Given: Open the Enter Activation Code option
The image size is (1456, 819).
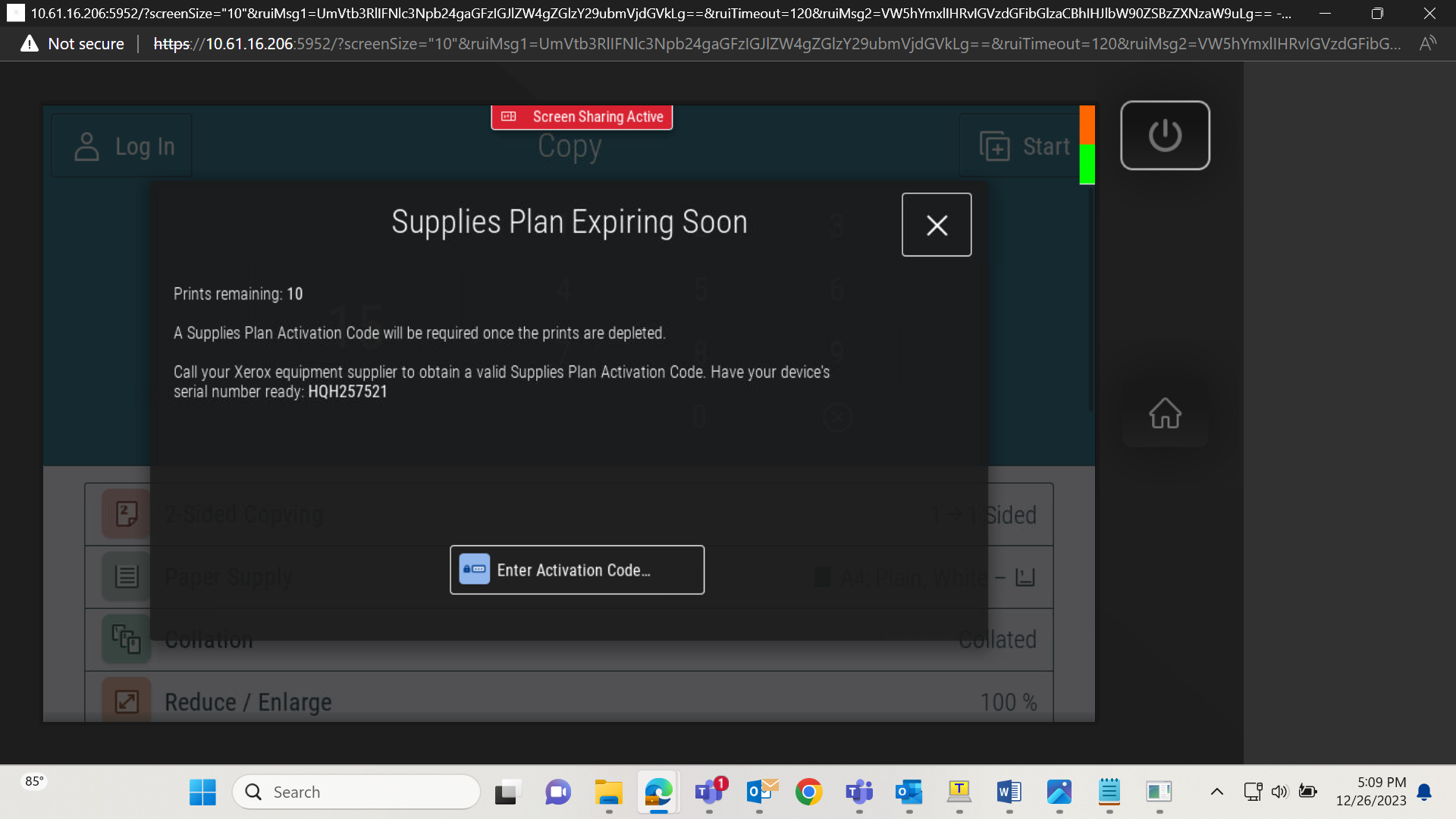Looking at the screenshot, I should point(577,570).
